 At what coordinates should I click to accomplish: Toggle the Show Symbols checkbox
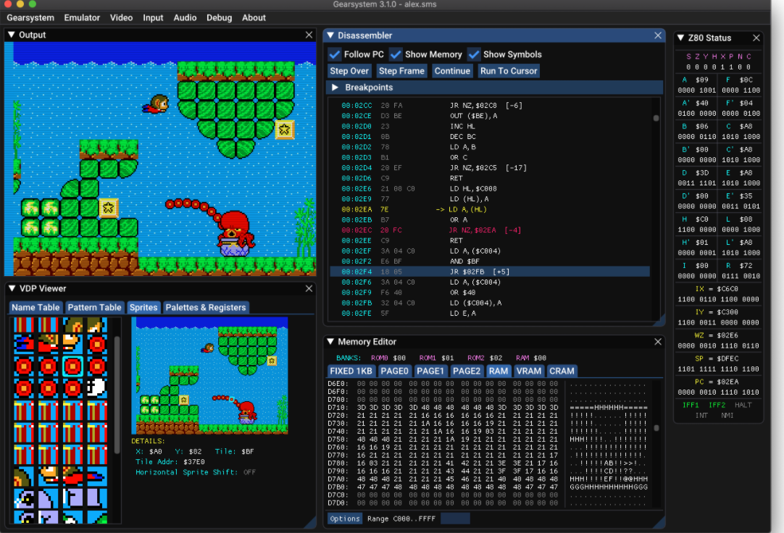473,54
